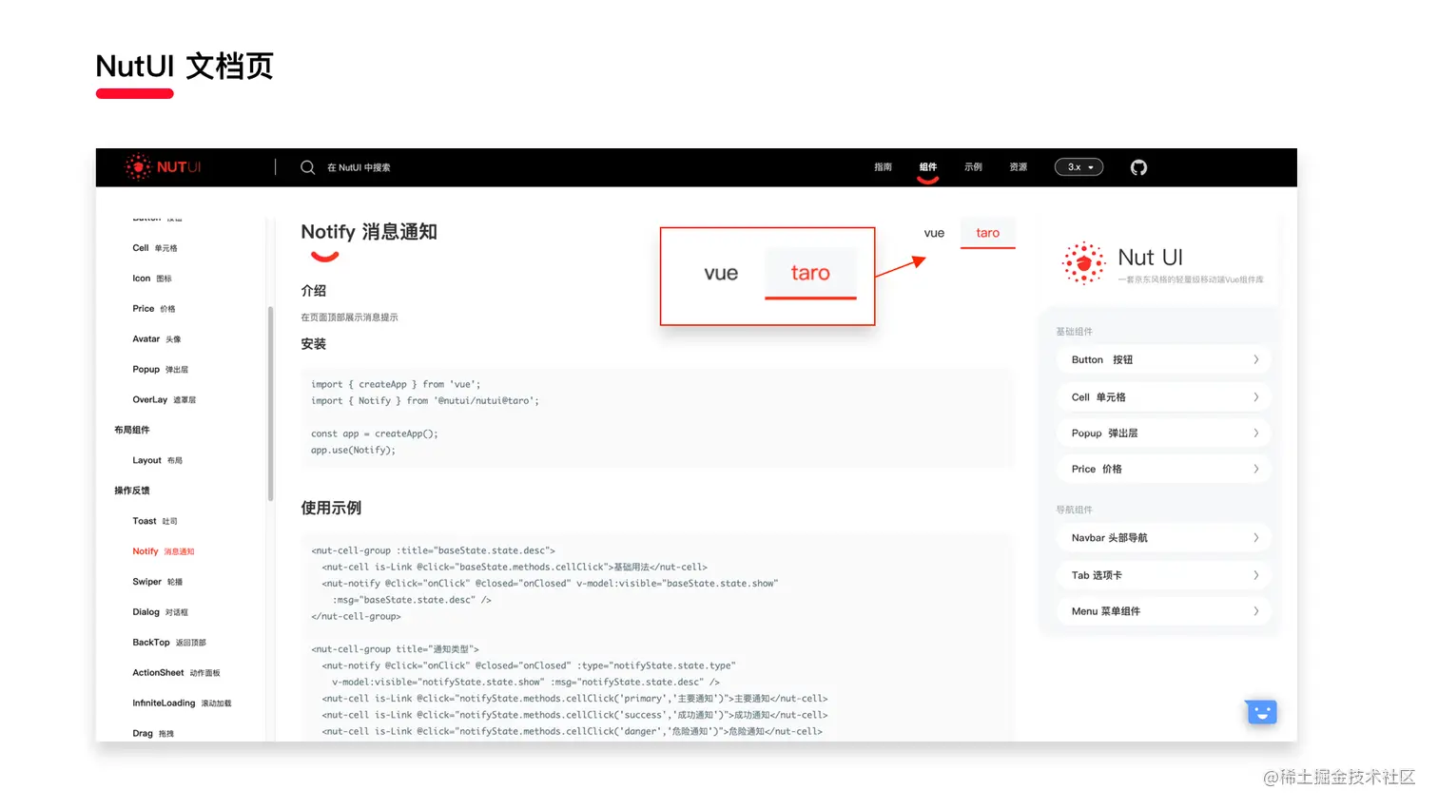Open the 3.x version dropdown
Image resolution: width=1438 pixels, height=809 pixels.
[x=1078, y=167]
